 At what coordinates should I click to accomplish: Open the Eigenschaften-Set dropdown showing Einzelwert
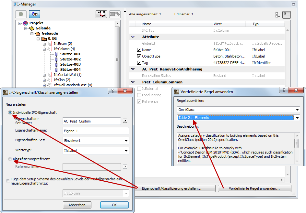coord(96,141)
